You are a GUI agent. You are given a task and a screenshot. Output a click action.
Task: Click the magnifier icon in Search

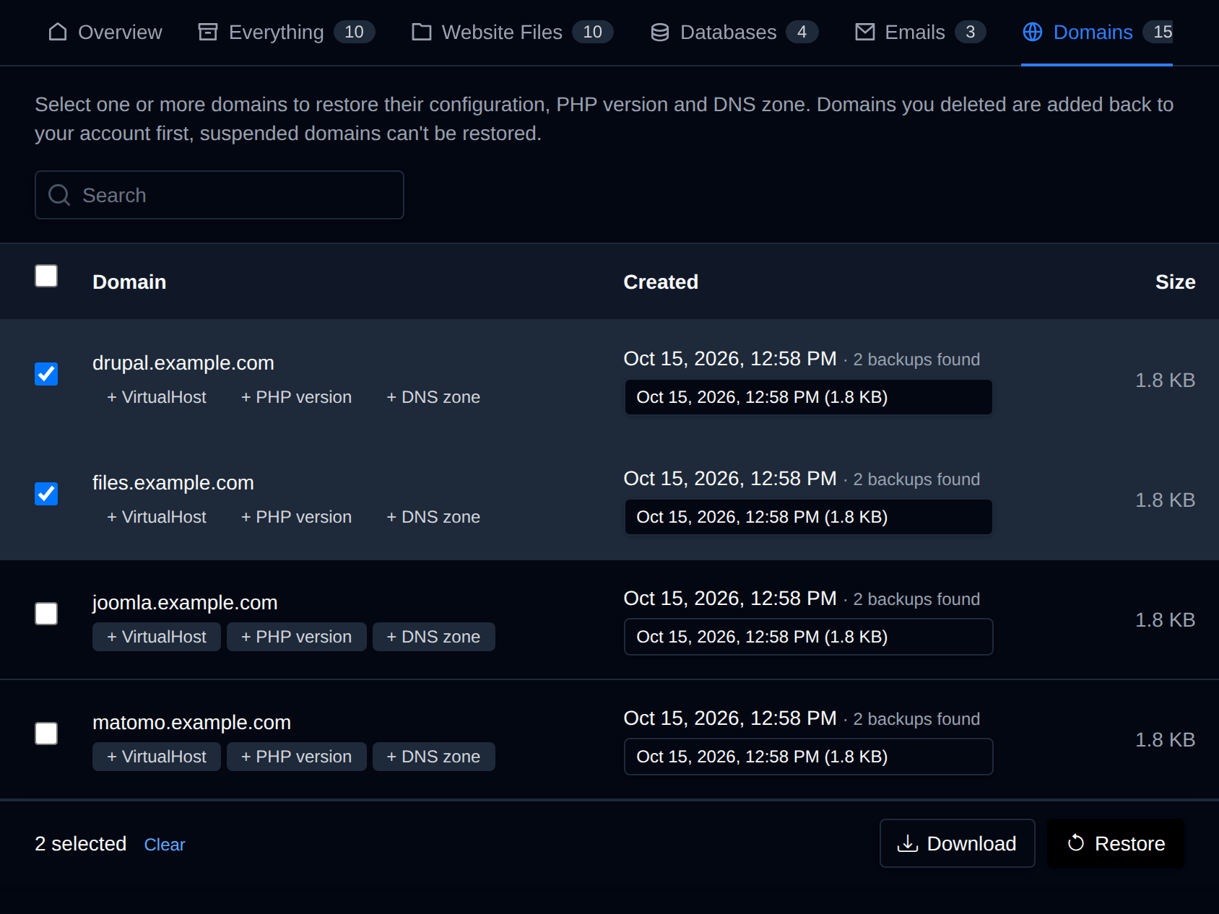[59, 195]
